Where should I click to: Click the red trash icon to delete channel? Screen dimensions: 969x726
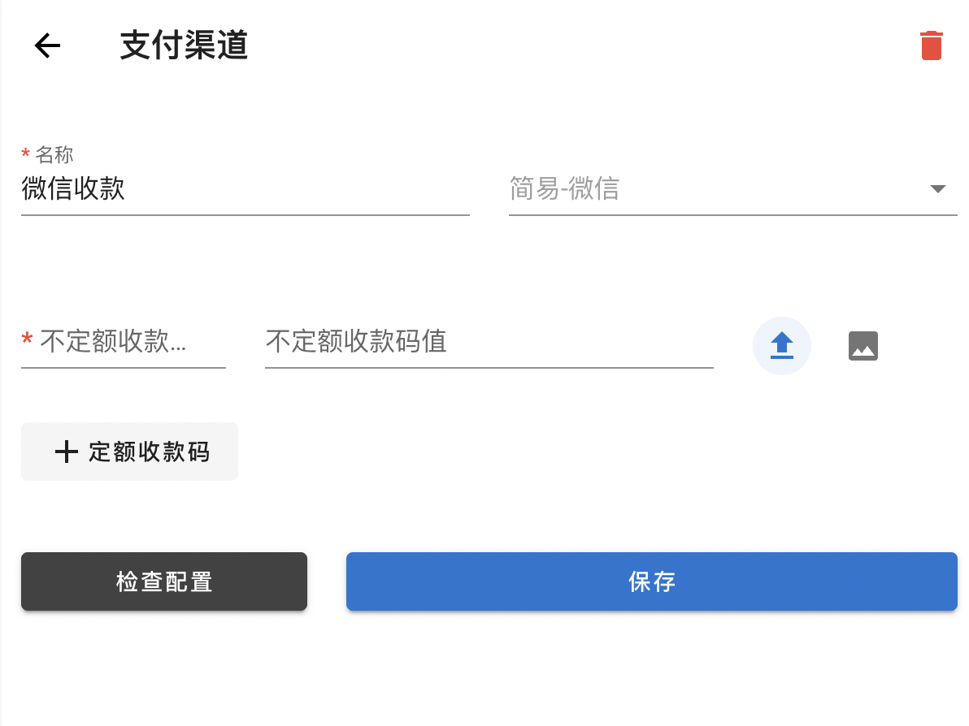931,45
